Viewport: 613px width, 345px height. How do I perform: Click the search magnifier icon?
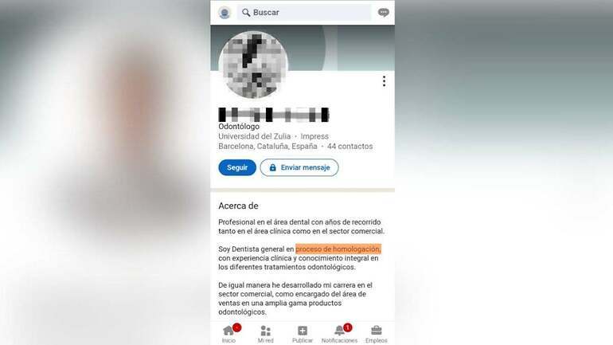click(246, 13)
